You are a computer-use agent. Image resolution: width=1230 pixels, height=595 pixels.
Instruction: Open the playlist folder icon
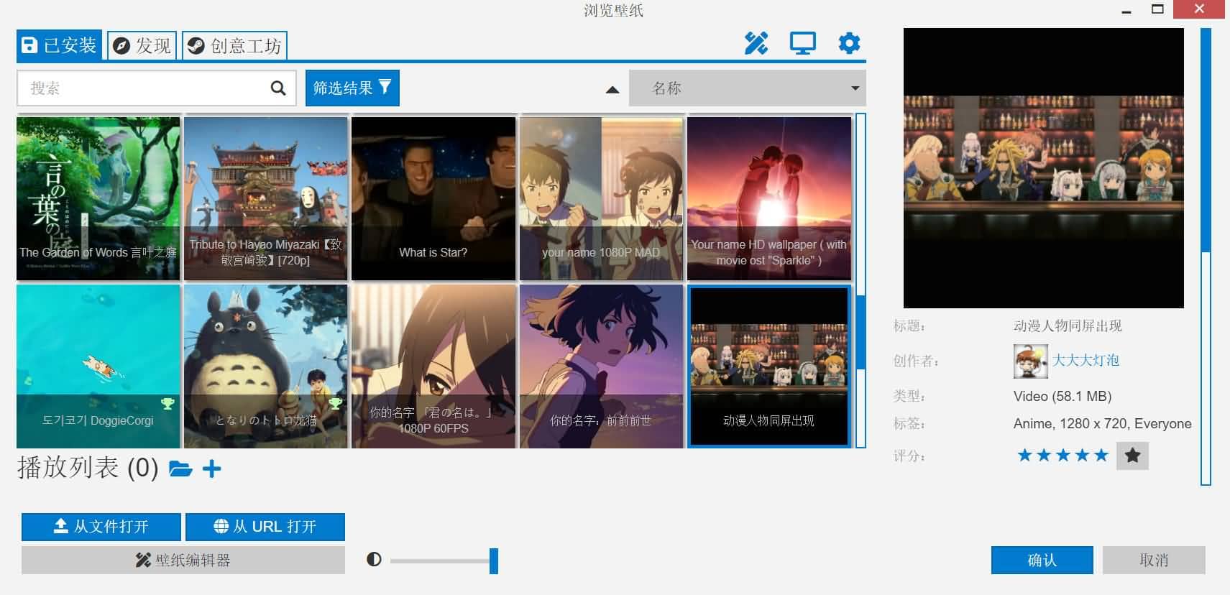180,469
